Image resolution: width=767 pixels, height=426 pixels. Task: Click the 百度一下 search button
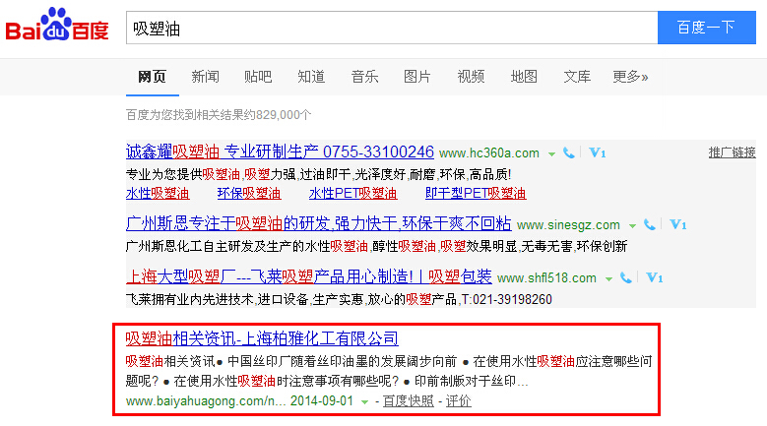706,28
